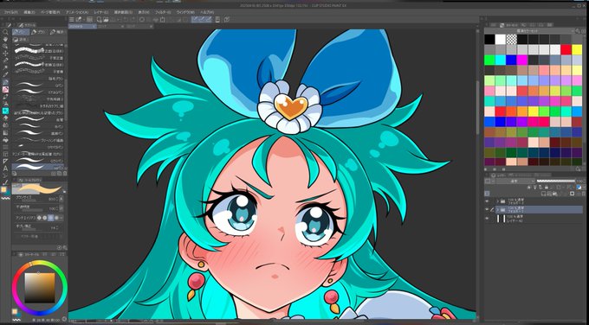
Task: Select the Frame border tool icon
Action: pyautogui.click(x=5, y=154)
